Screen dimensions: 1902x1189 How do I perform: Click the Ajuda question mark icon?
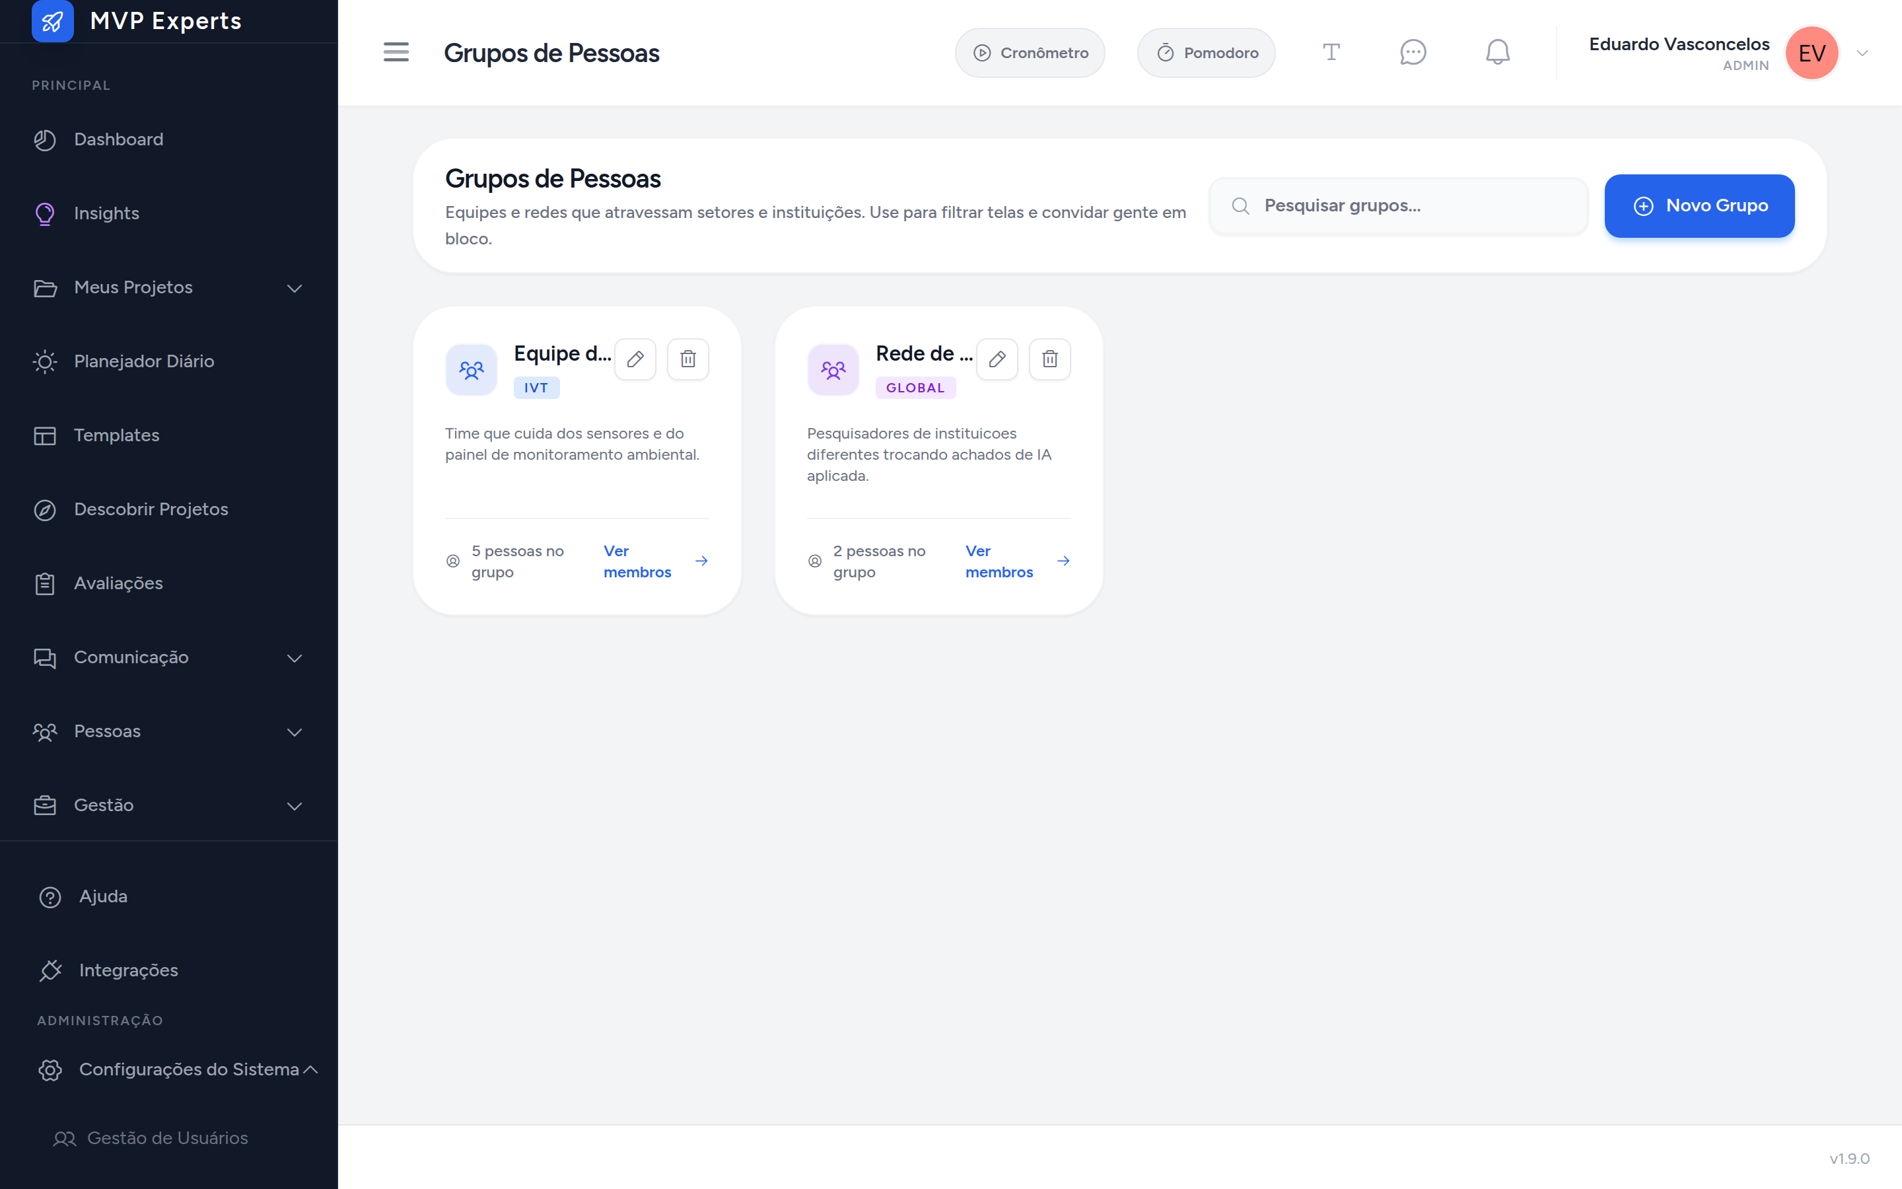tap(50, 897)
